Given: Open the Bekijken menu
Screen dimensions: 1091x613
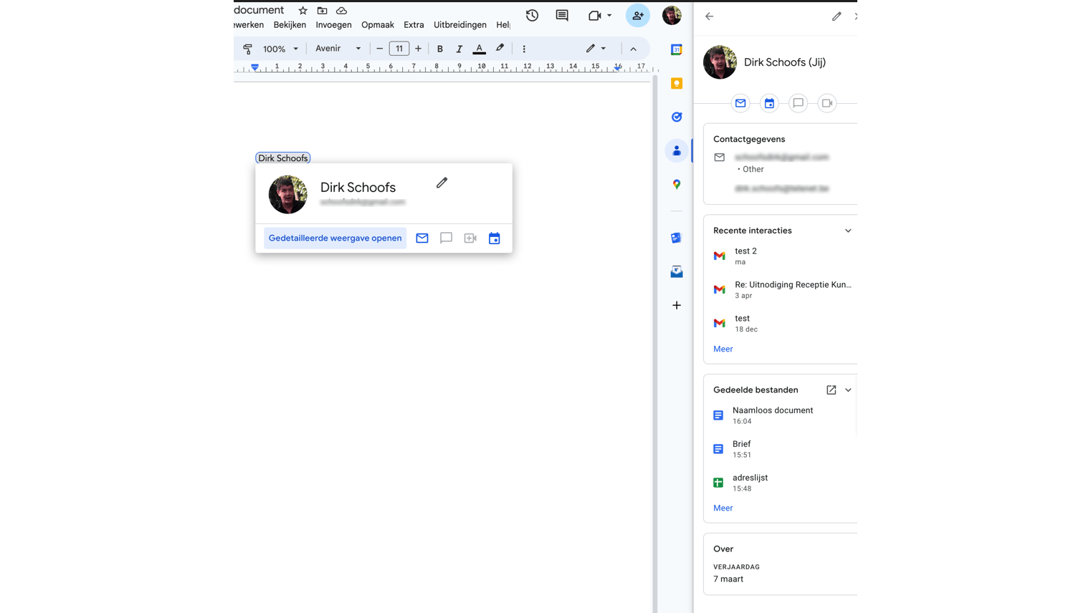Looking at the screenshot, I should click(290, 25).
